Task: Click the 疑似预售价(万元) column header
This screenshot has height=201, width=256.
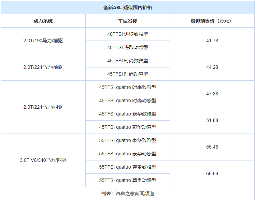Action: click(212, 21)
